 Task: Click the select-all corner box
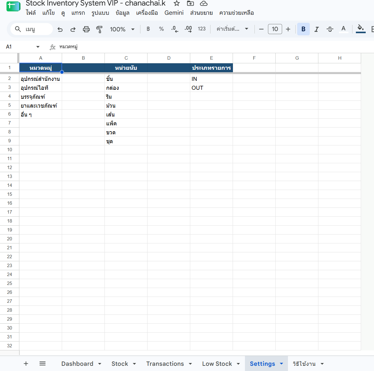click(10, 58)
